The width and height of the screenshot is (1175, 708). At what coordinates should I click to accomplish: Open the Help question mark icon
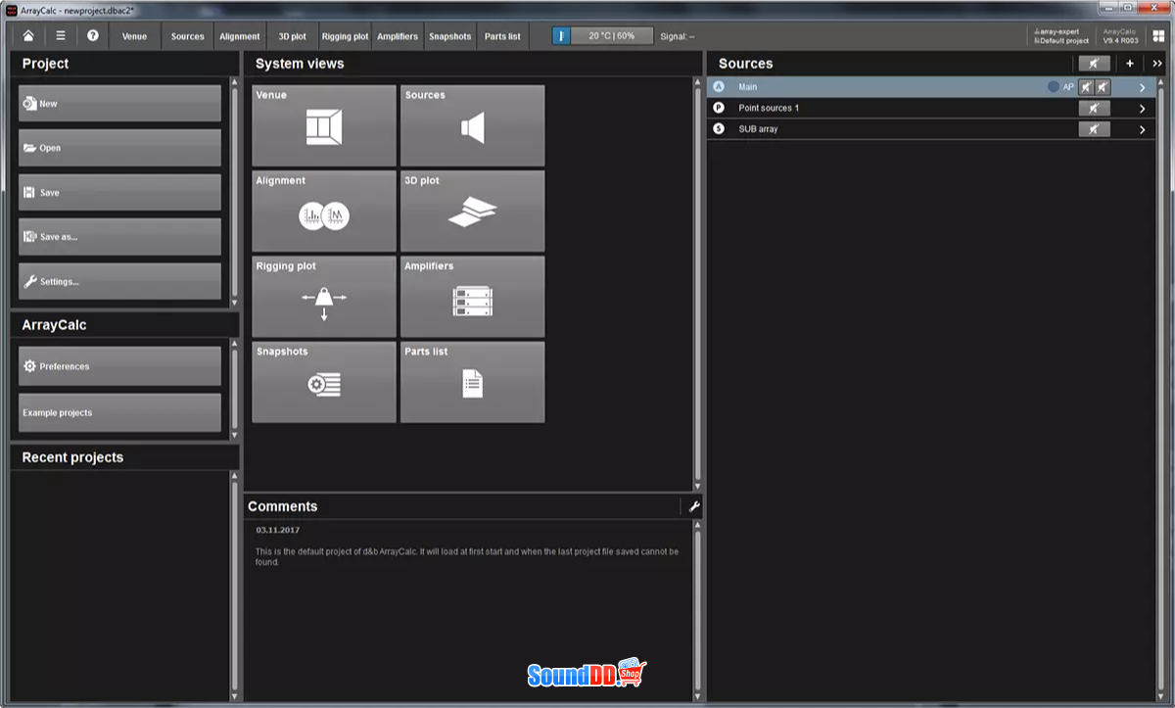(x=93, y=36)
